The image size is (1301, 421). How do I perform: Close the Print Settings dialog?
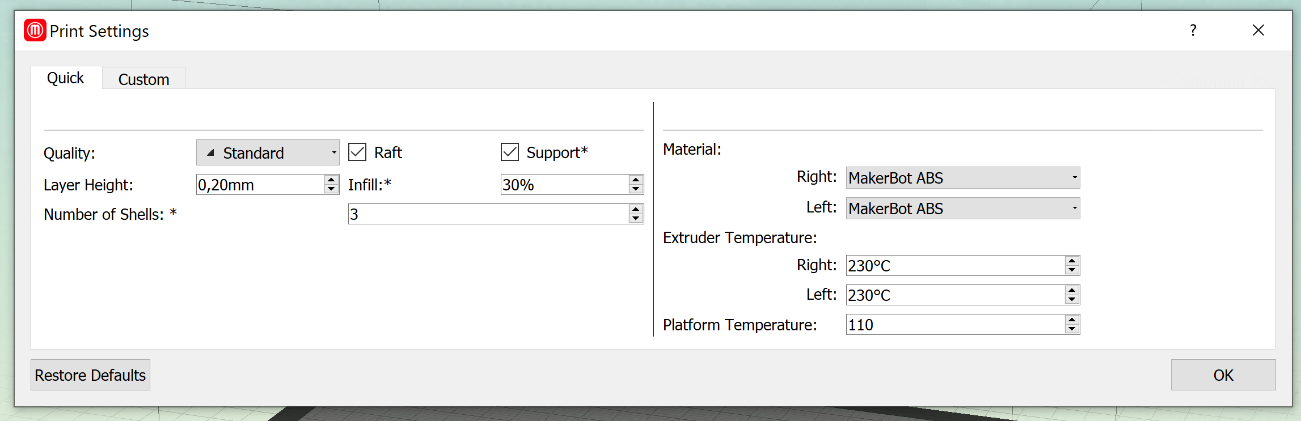[x=1258, y=30]
